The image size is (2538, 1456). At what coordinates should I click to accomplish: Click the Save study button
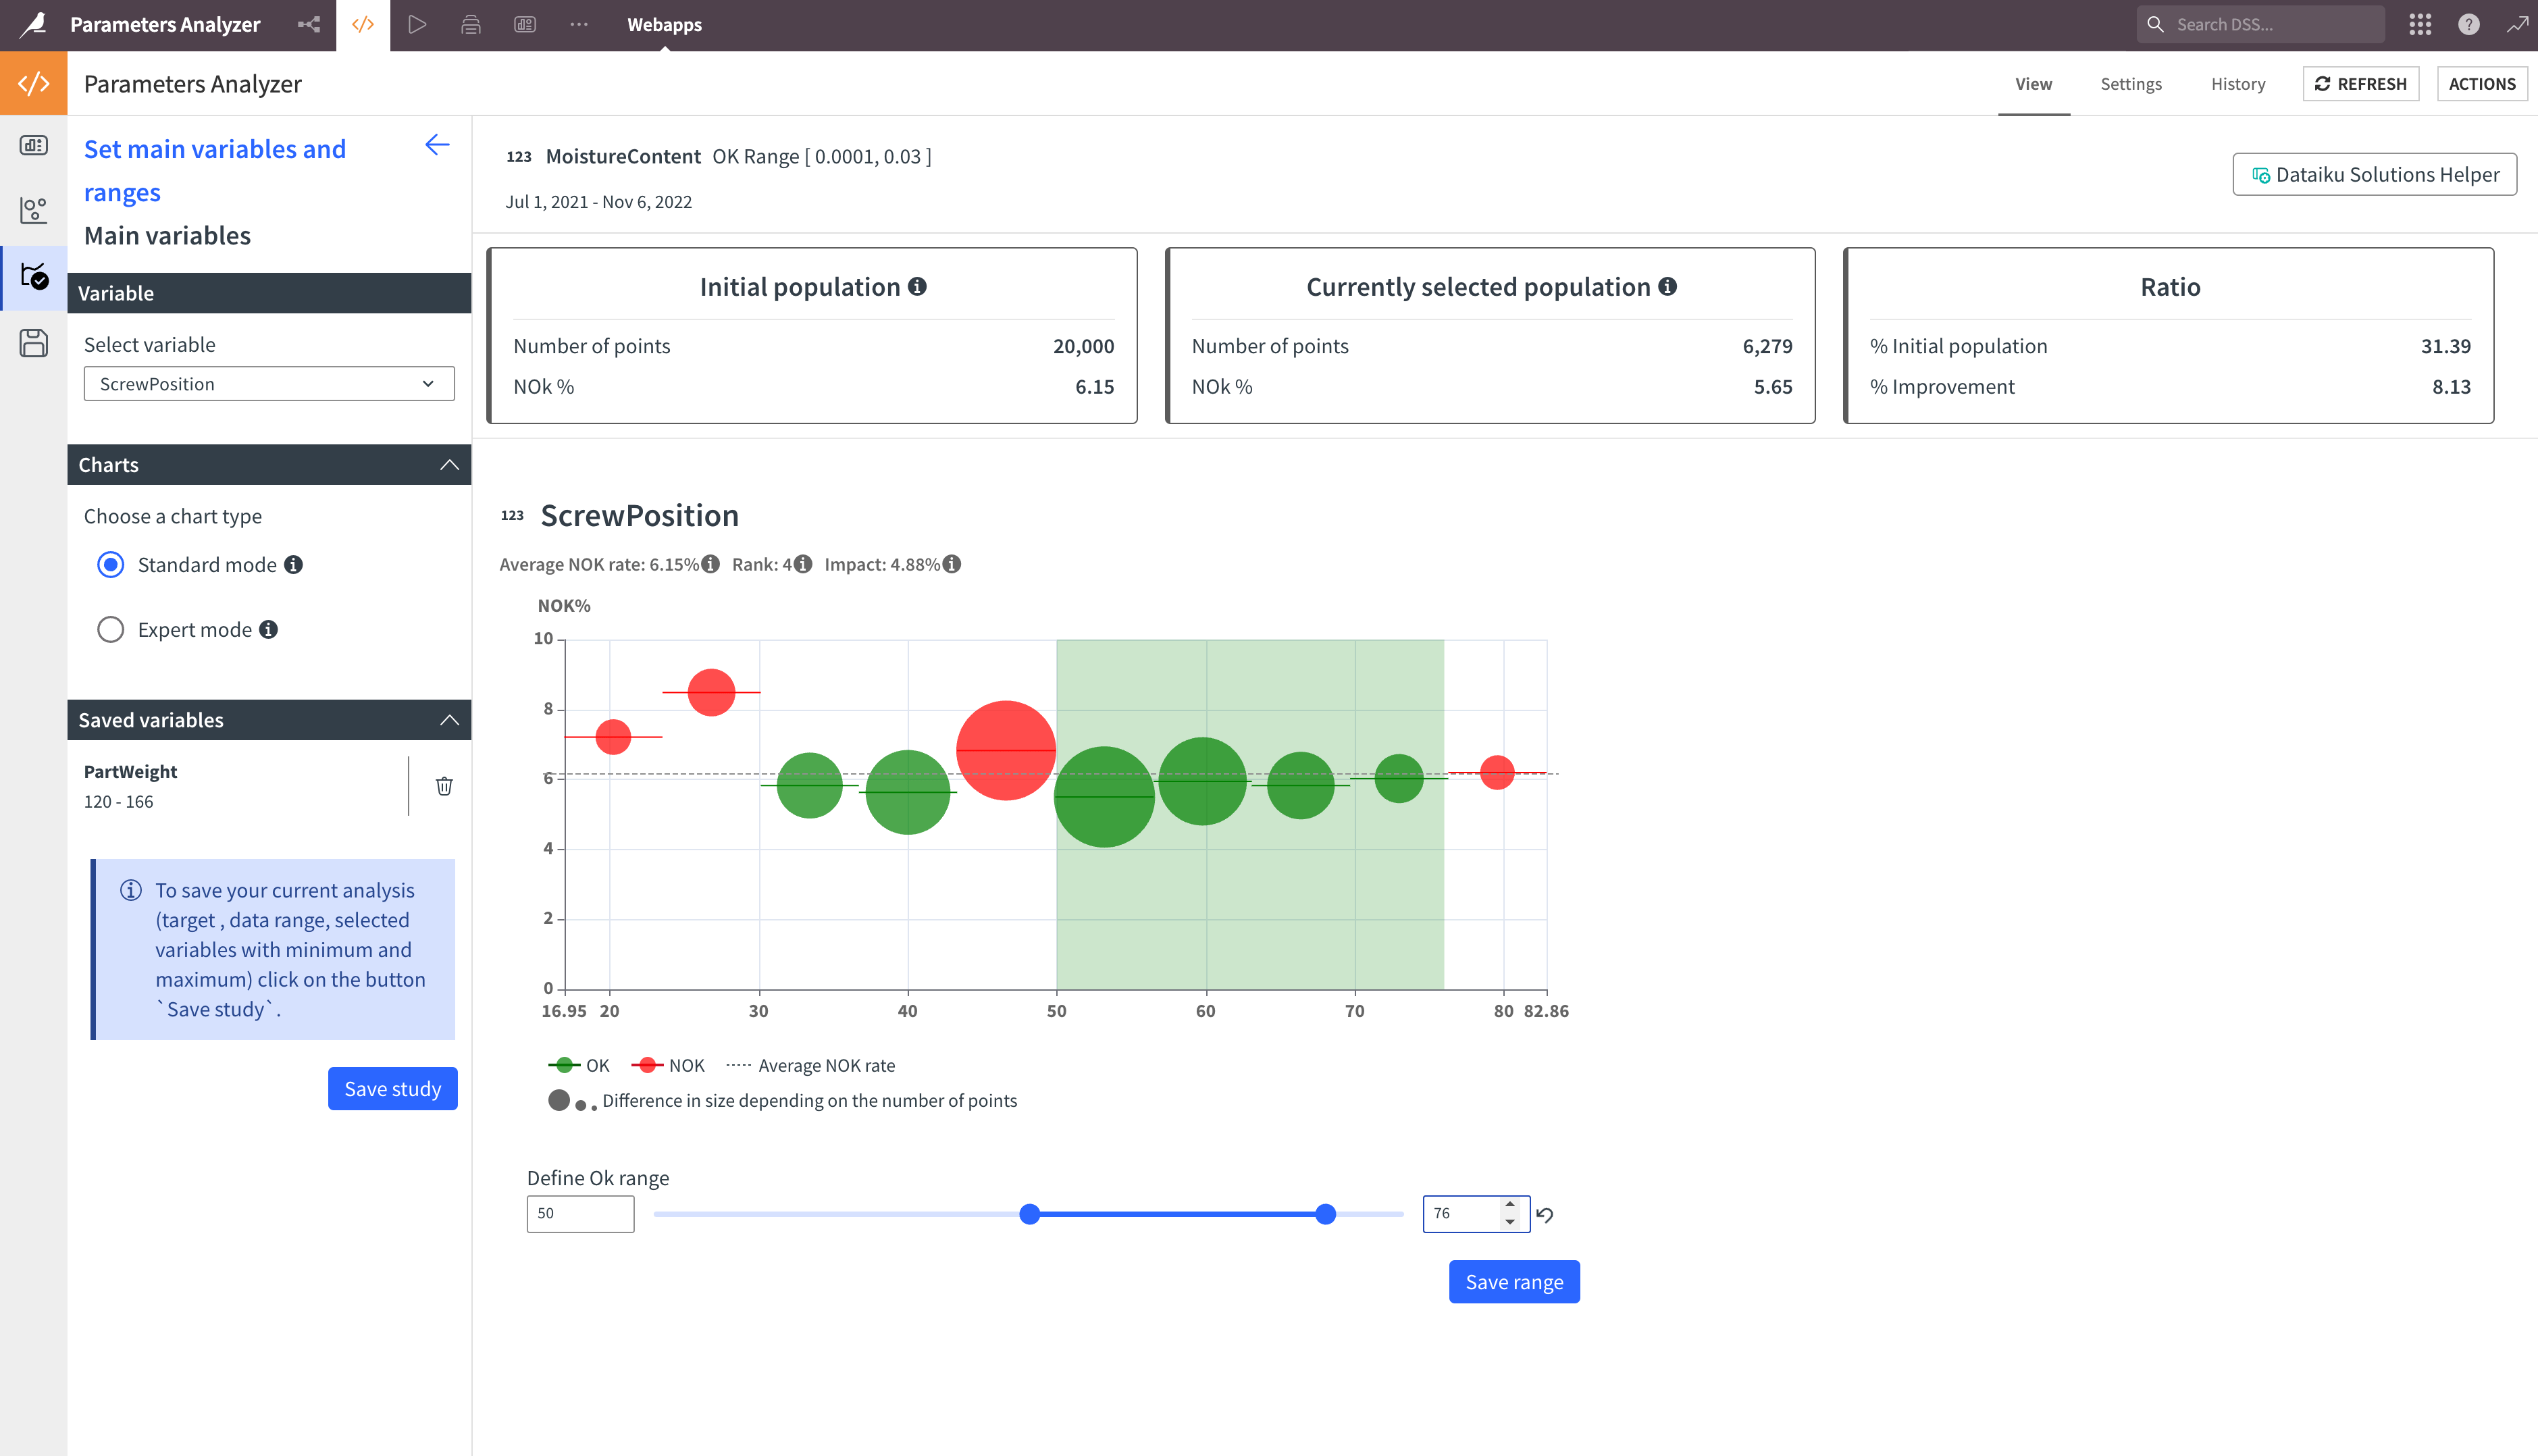[x=392, y=1089]
